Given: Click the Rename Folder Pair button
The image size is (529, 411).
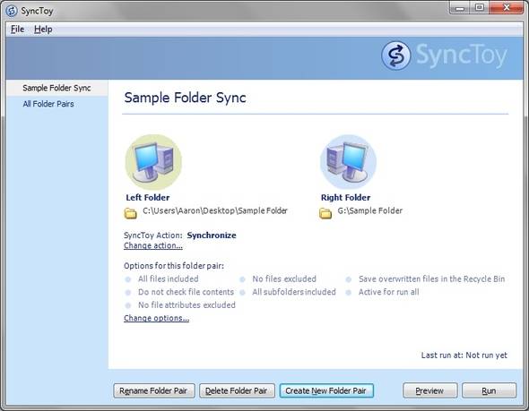Looking at the screenshot, I should pos(154,390).
